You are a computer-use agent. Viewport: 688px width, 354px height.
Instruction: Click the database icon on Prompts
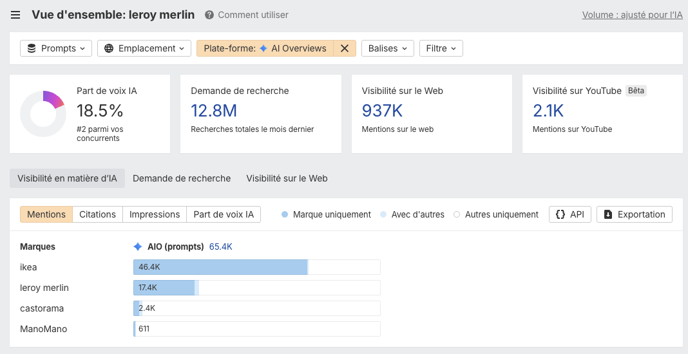32,48
